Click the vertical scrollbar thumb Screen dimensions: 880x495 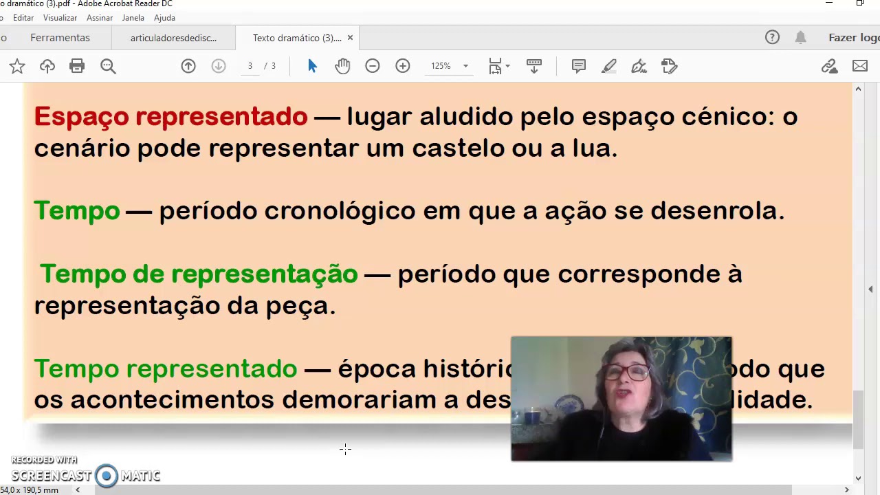click(x=858, y=420)
